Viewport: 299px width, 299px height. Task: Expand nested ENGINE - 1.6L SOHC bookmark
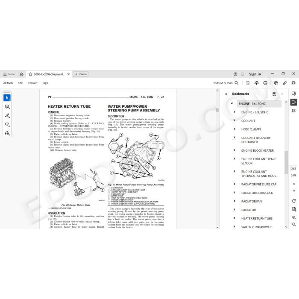coord(235,112)
